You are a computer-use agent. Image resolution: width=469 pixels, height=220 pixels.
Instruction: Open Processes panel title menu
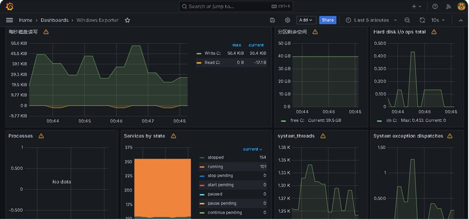tap(21, 136)
